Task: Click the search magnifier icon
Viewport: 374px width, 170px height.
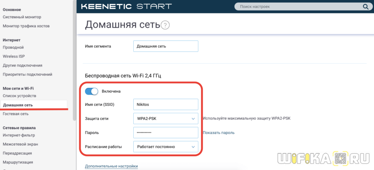Action: (365, 7)
